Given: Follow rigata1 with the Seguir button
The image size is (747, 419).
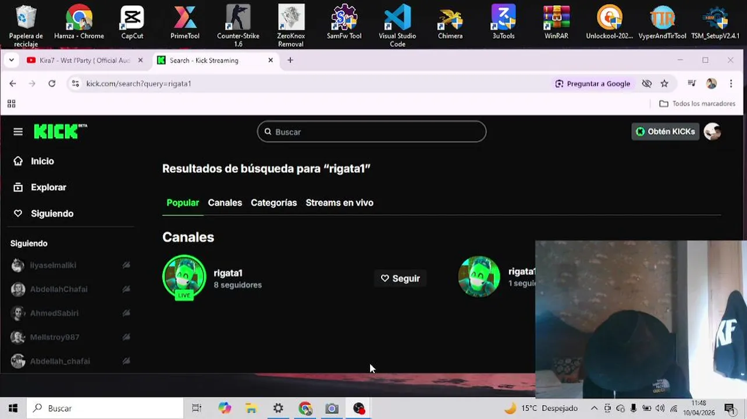Looking at the screenshot, I should (x=400, y=278).
